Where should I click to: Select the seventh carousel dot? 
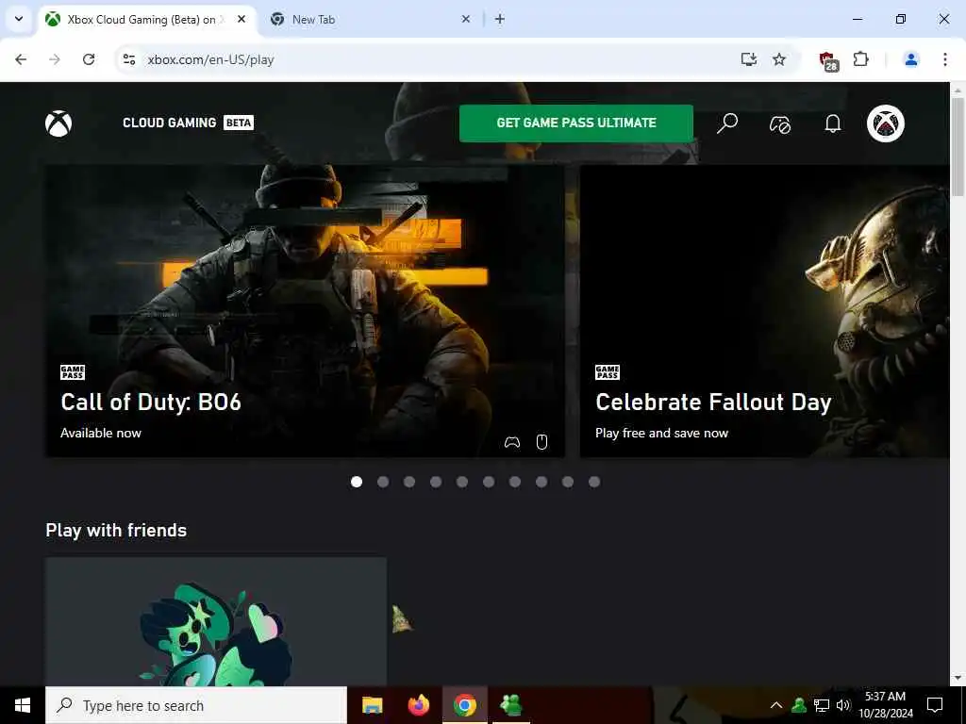click(x=515, y=482)
